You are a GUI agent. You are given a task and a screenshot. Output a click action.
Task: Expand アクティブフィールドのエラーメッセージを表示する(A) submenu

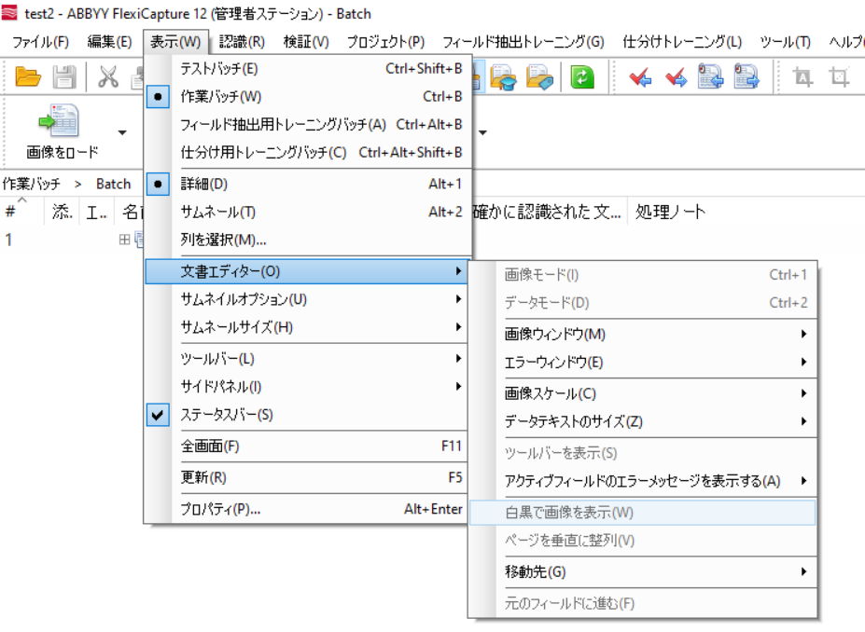point(643,481)
